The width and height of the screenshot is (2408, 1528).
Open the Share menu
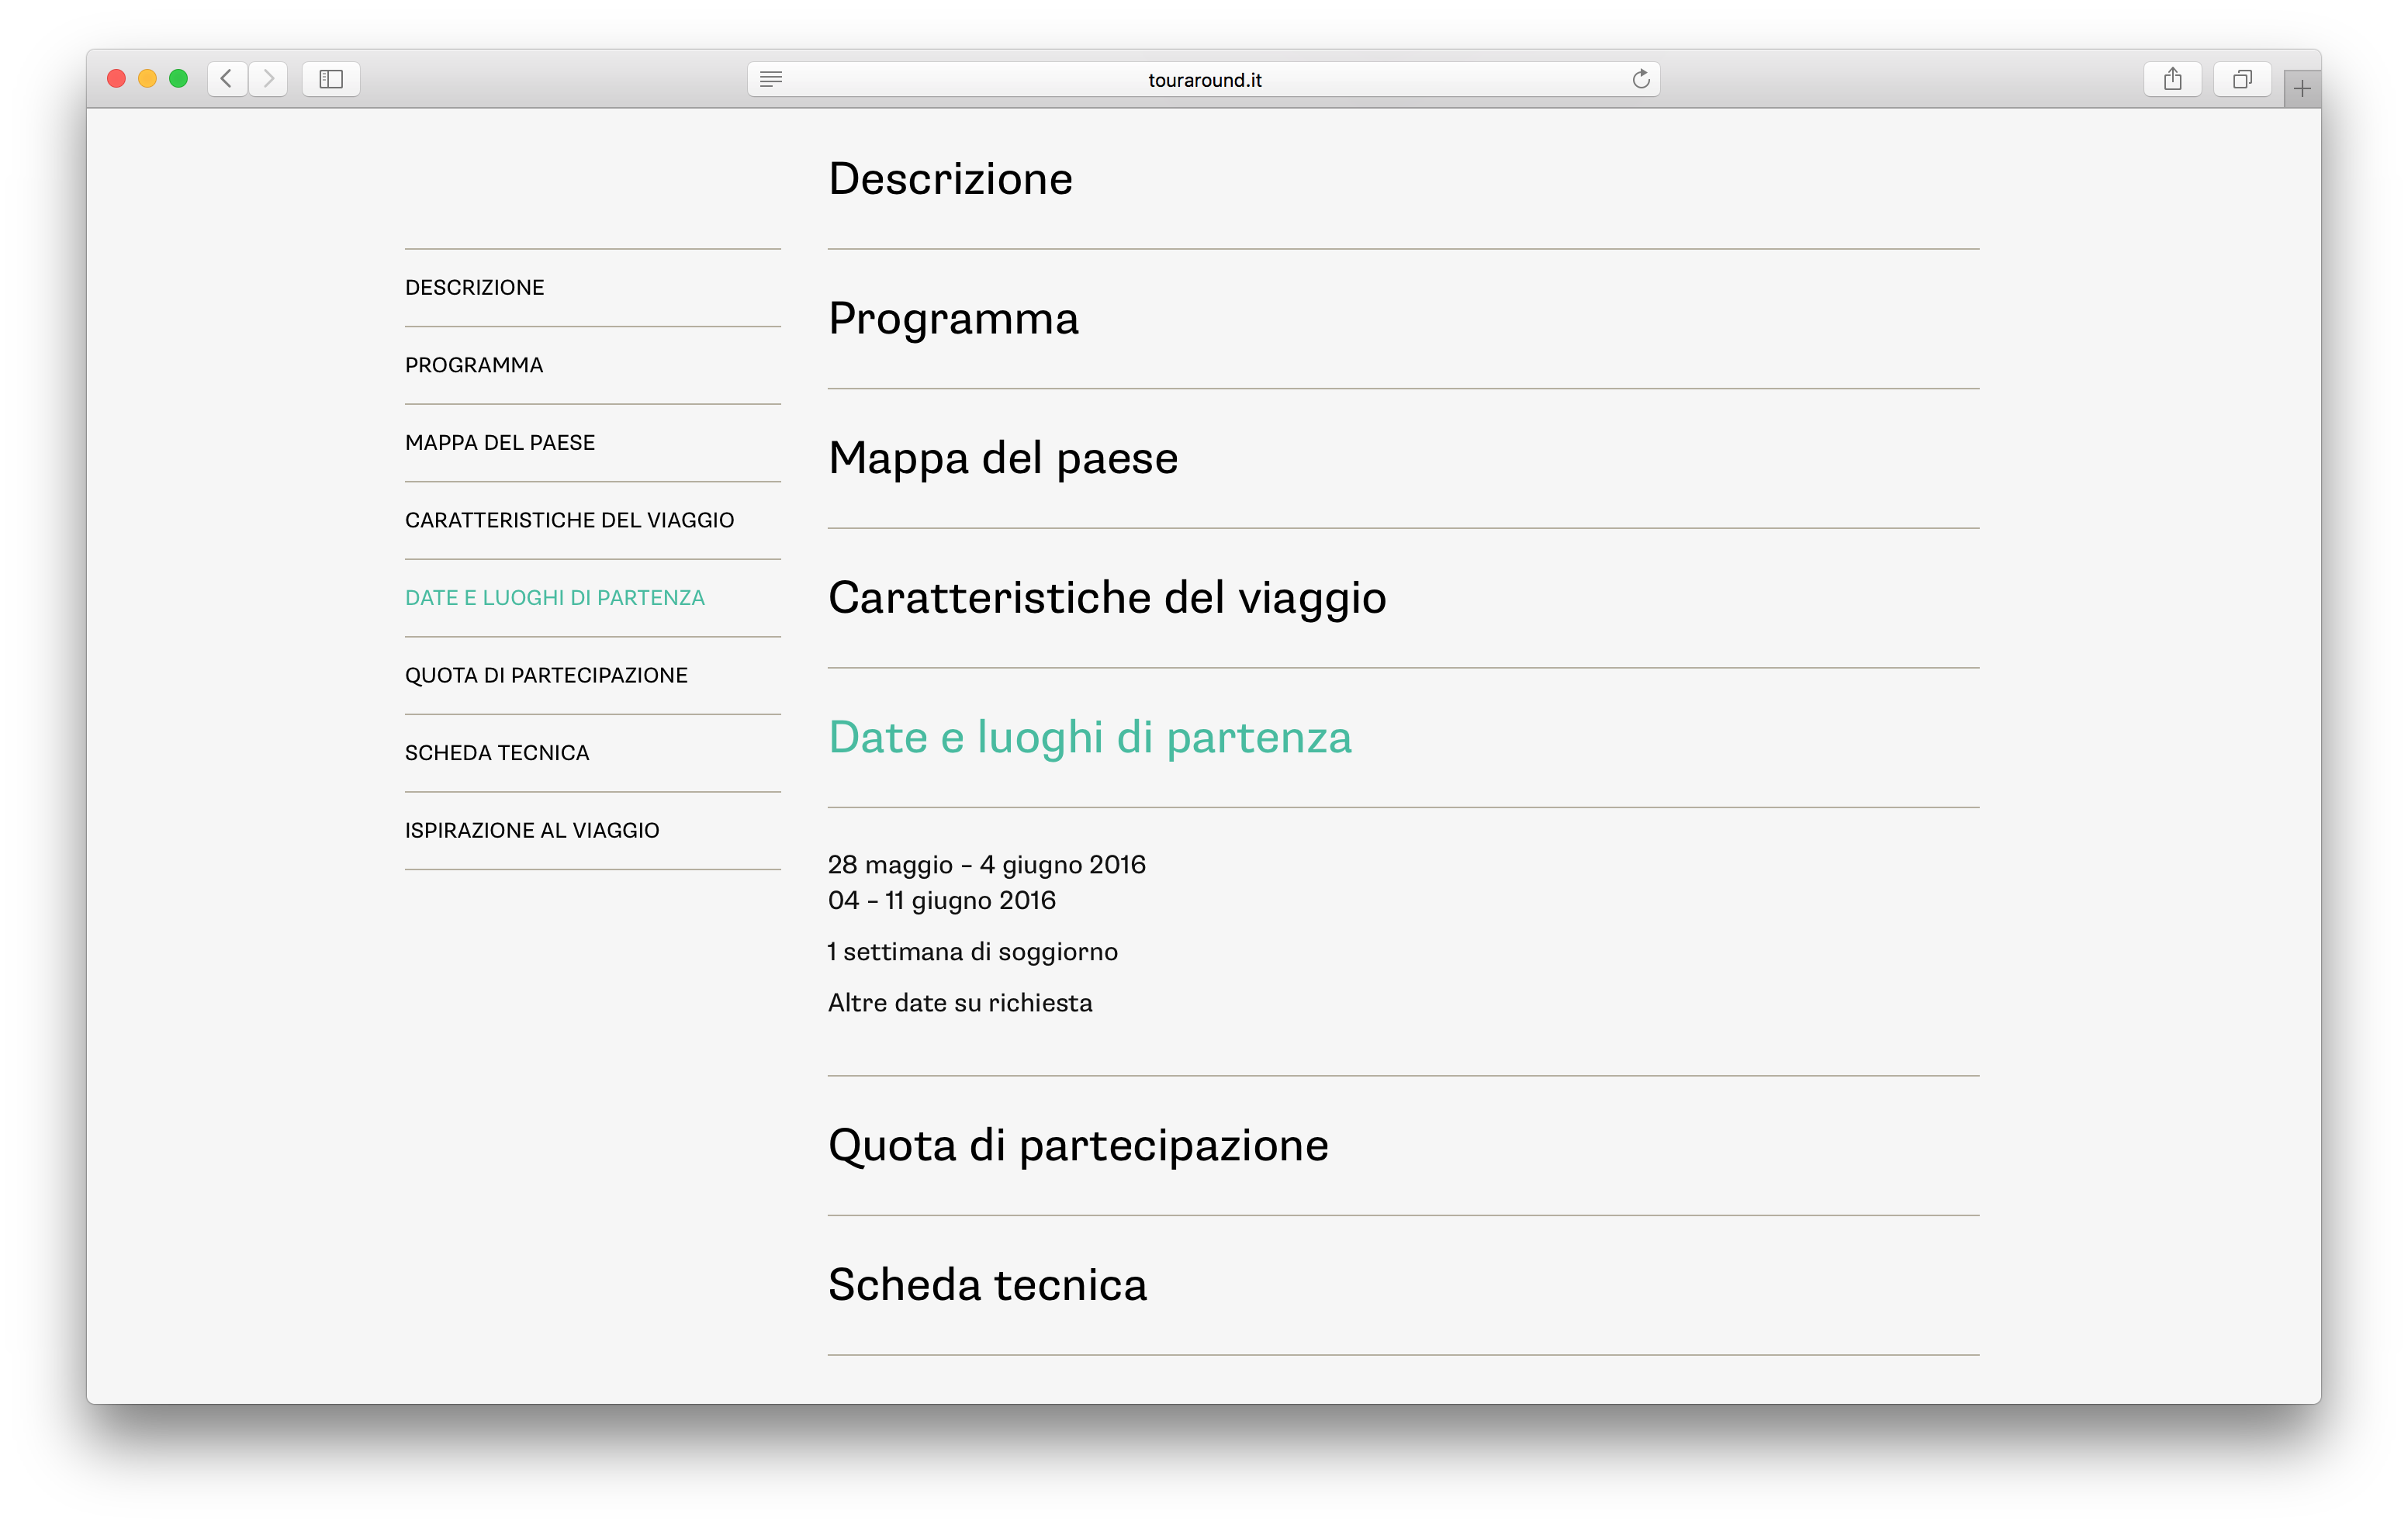click(x=2172, y=79)
